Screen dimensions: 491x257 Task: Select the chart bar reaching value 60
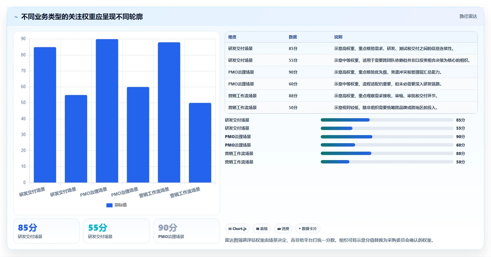click(x=138, y=135)
